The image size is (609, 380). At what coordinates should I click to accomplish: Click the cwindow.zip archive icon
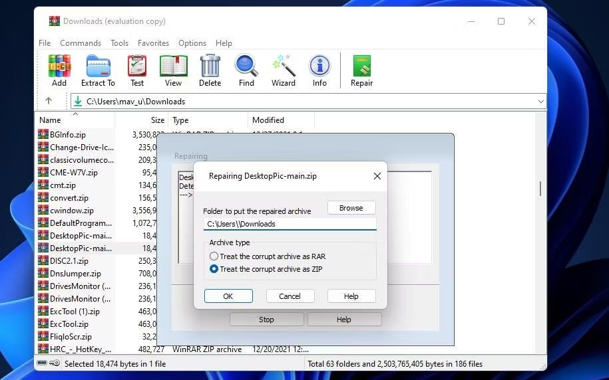coord(43,210)
